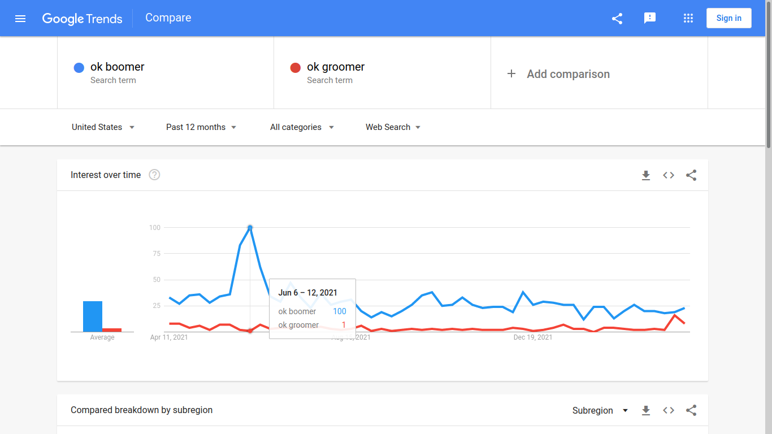Open the All categories dropdown

(x=302, y=127)
